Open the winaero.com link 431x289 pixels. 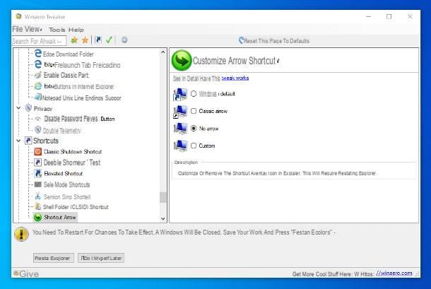(394, 273)
